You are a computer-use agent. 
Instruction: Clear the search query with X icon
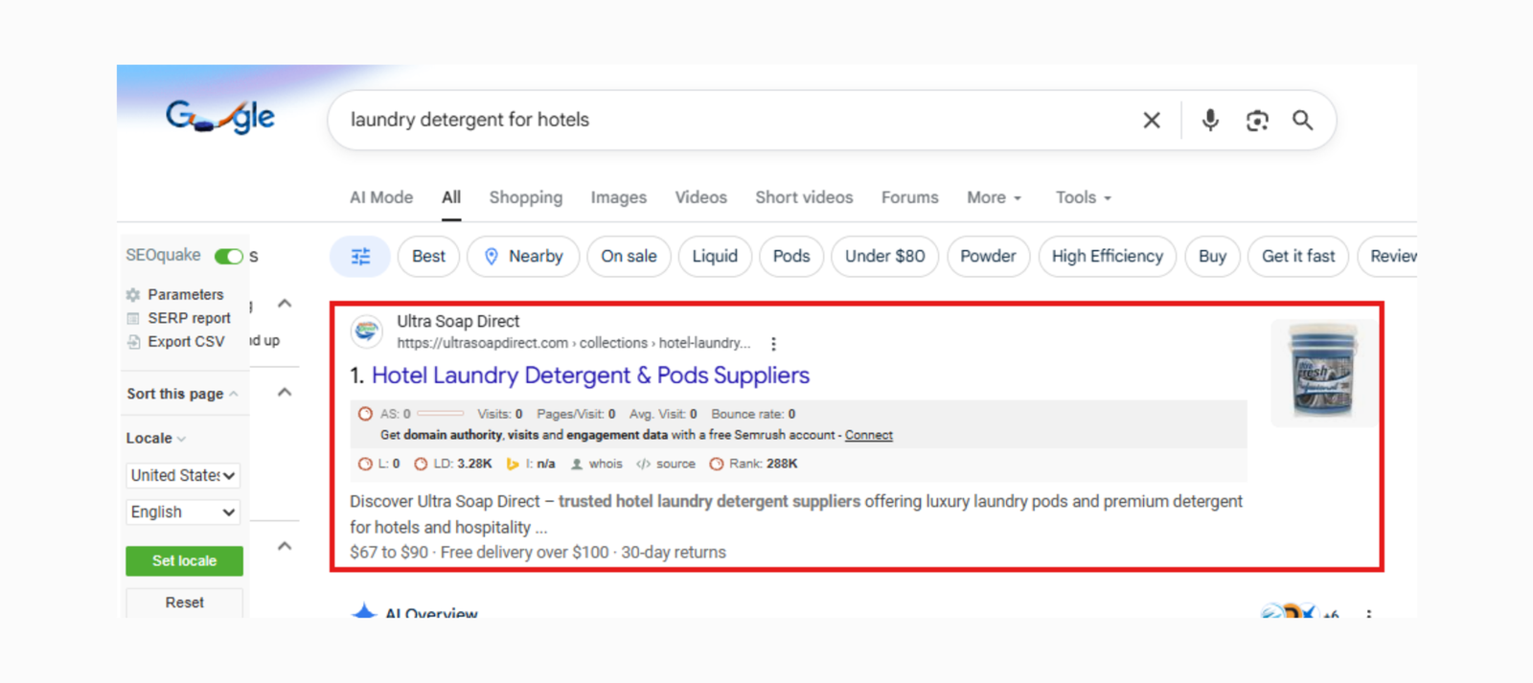(x=1152, y=120)
